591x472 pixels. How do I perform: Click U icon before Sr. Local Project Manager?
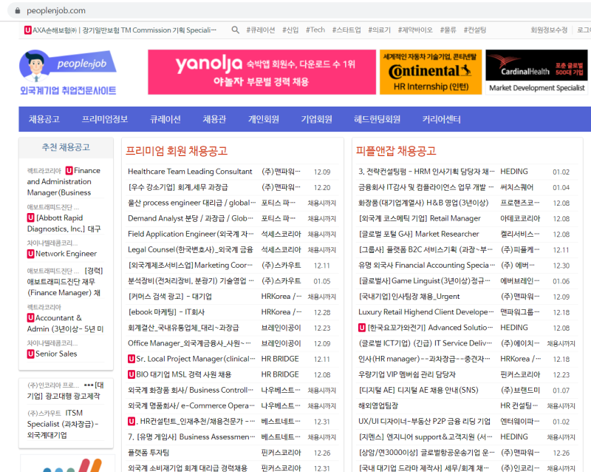coord(131,359)
